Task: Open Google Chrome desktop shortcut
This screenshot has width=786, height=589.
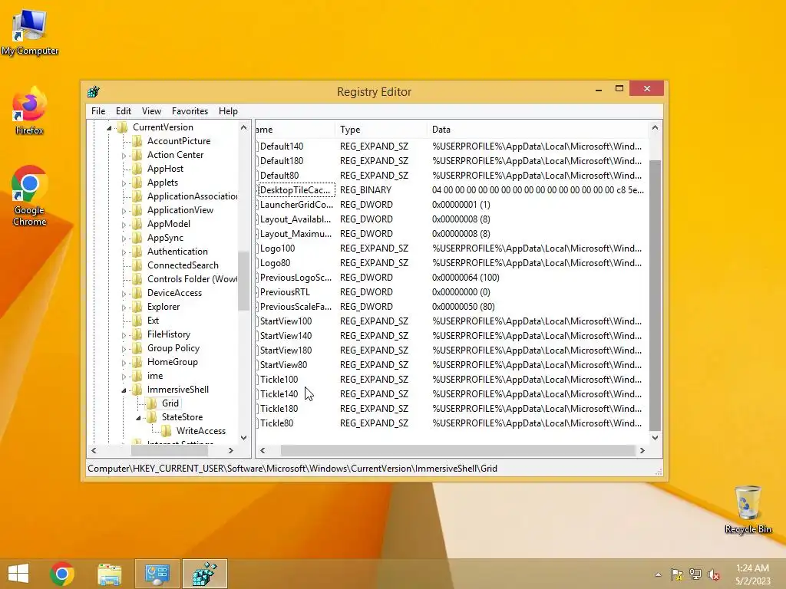Action: (x=30, y=196)
